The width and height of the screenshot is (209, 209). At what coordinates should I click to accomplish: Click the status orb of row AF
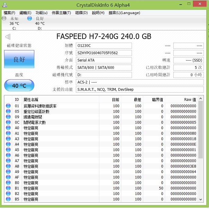8,177
